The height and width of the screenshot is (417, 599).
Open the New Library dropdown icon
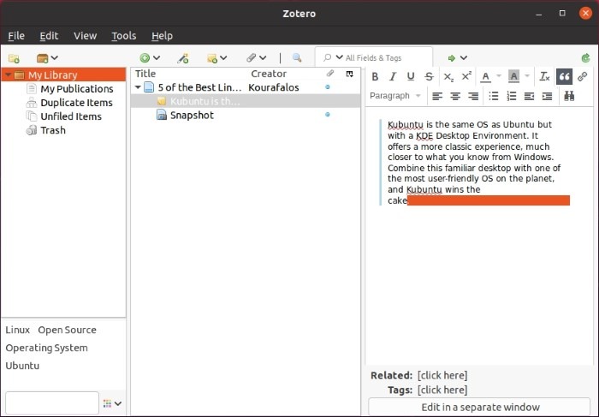click(x=46, y=58)
